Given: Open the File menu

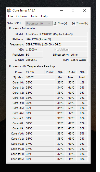Looking at the screenshot, I should (x=10, y=16).
